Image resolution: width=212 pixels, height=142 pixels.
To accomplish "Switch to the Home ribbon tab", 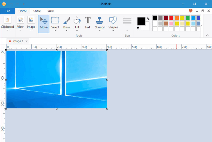I will (x=23, y=11).
